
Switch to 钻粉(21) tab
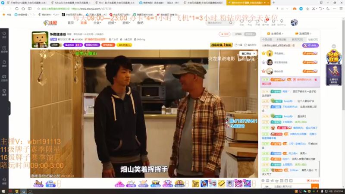pyautogui.click(x=313, y=40)
